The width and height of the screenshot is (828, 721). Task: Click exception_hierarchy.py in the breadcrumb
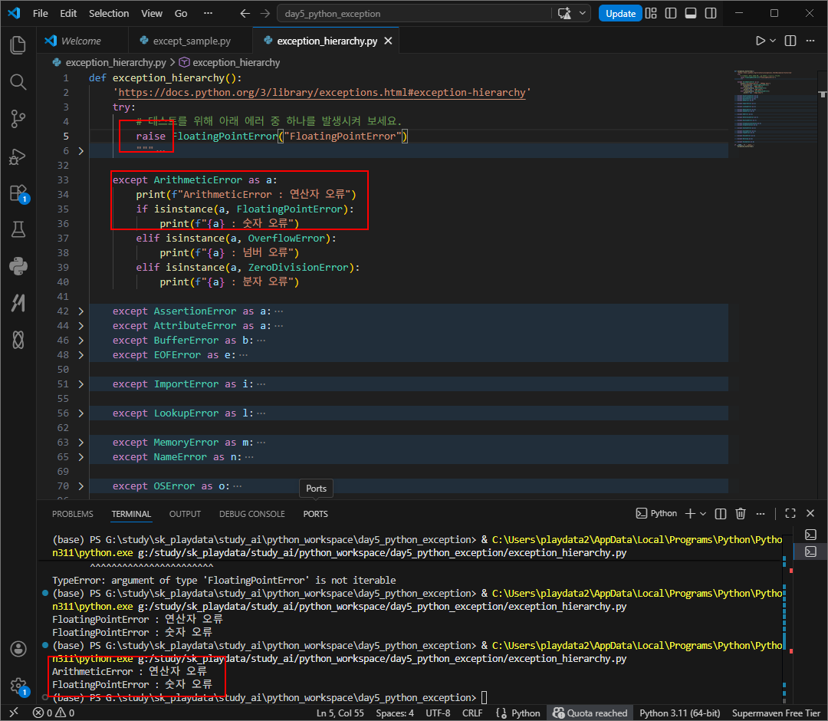click(116, 62)
